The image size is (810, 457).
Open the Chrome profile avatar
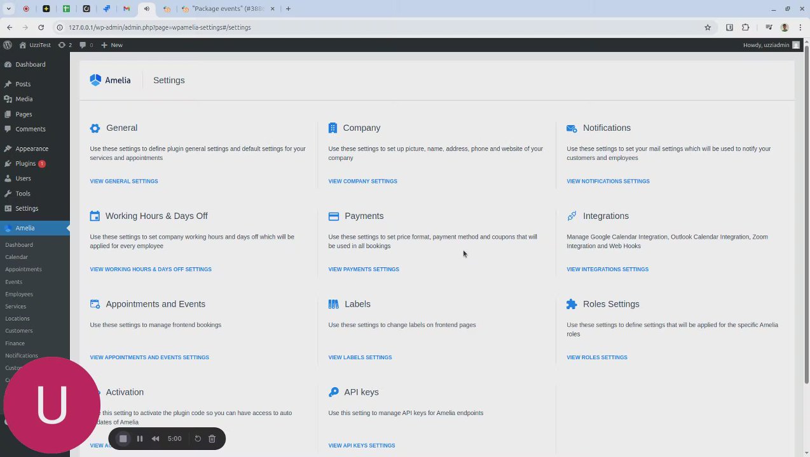coord(785,27)
